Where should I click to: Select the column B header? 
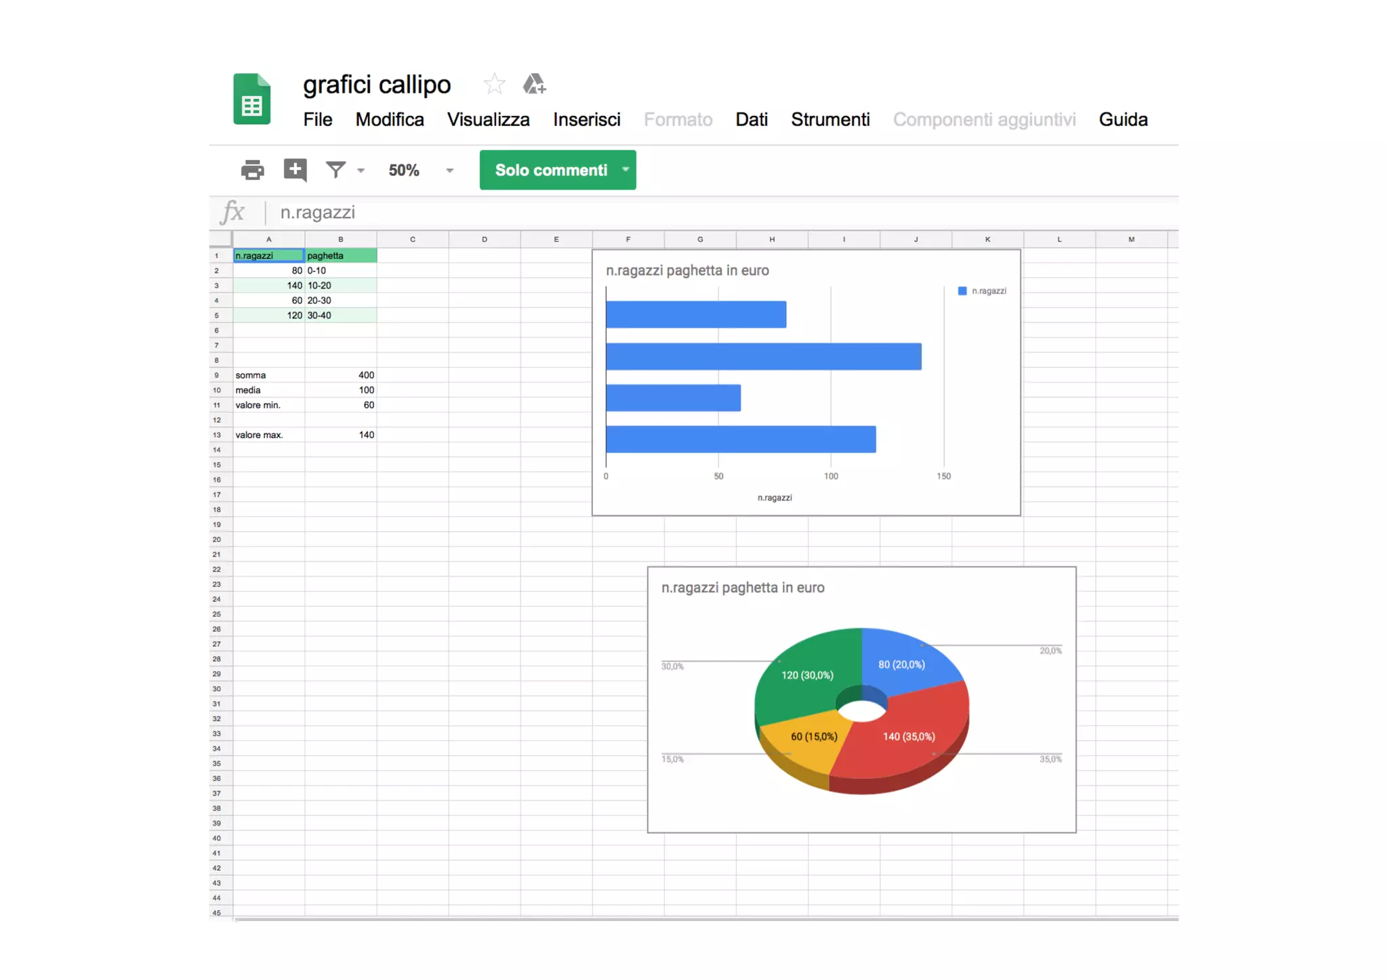[x=341, y=239]
